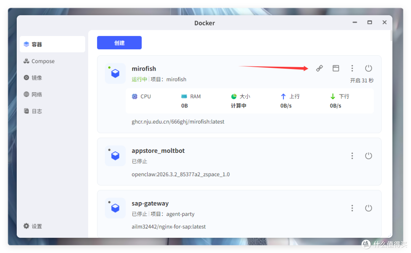Open 设置 settings in the sidebar
Image resolution: width=411 pixels, height=253 pixels.
(53, 226)
